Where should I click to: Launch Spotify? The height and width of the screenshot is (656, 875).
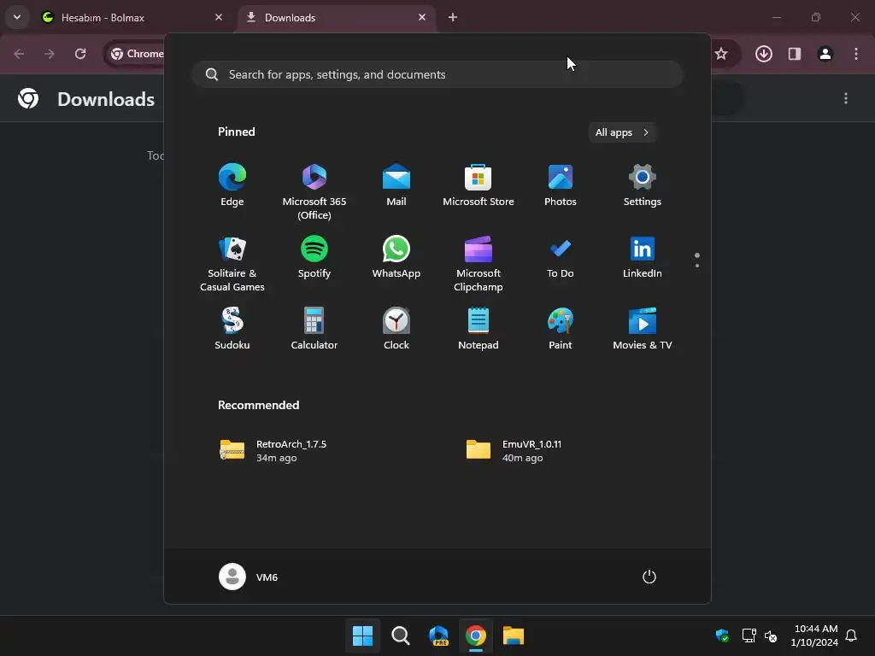pos(314,257)
